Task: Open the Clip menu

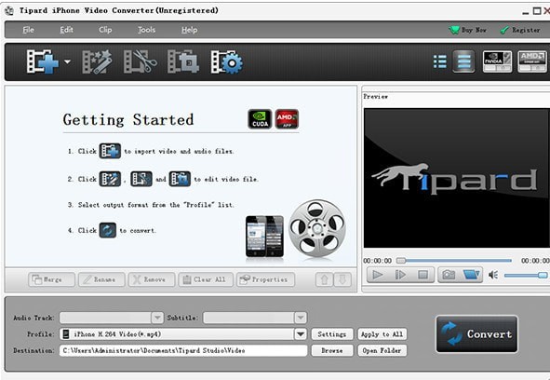Action: tap(105, 30)
